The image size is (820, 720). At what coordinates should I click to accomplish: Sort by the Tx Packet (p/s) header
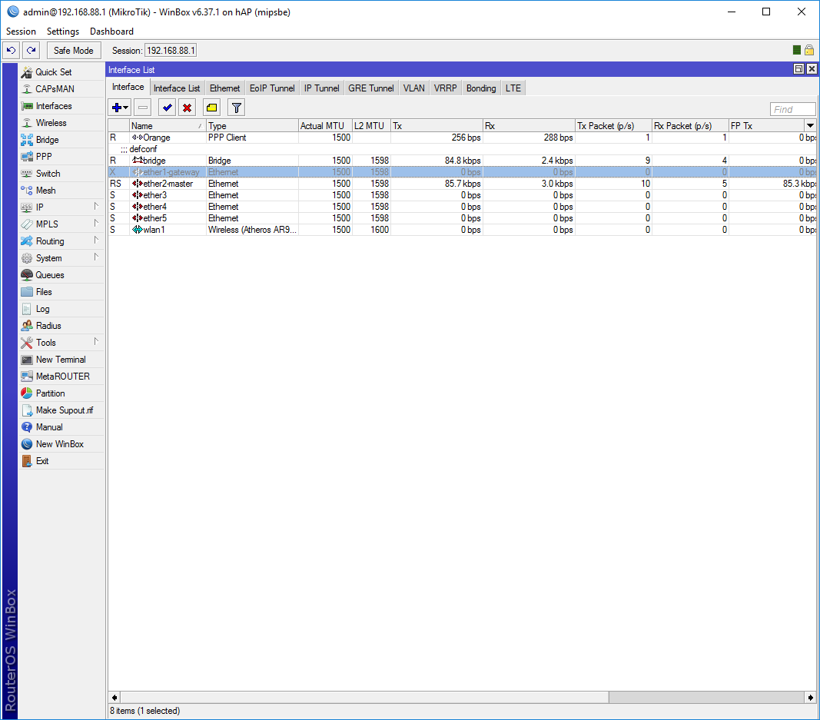coord(613,126)
